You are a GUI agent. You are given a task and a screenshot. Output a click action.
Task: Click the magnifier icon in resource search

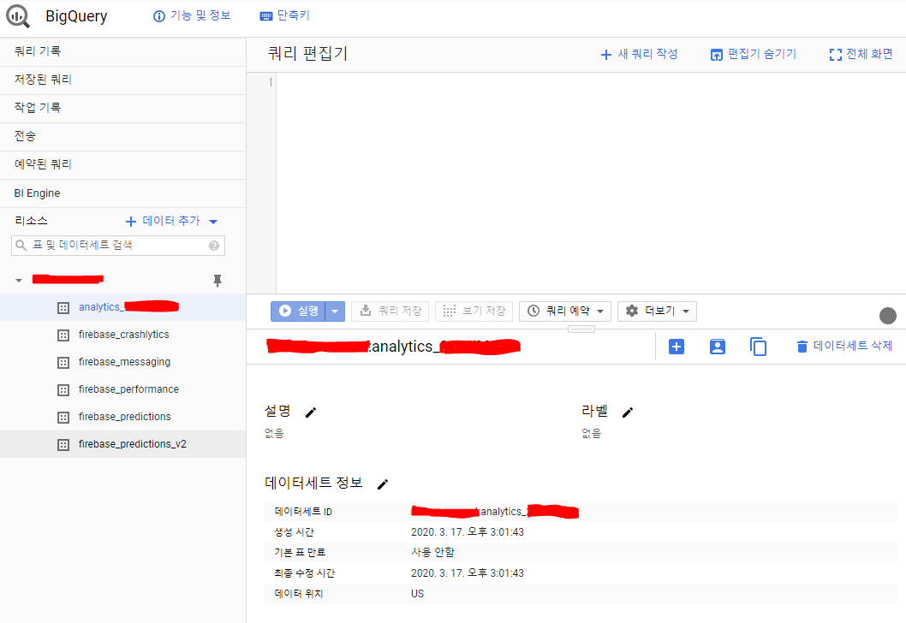tap(21, 246)
